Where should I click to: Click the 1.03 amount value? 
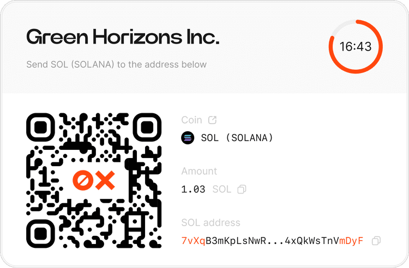193,190
